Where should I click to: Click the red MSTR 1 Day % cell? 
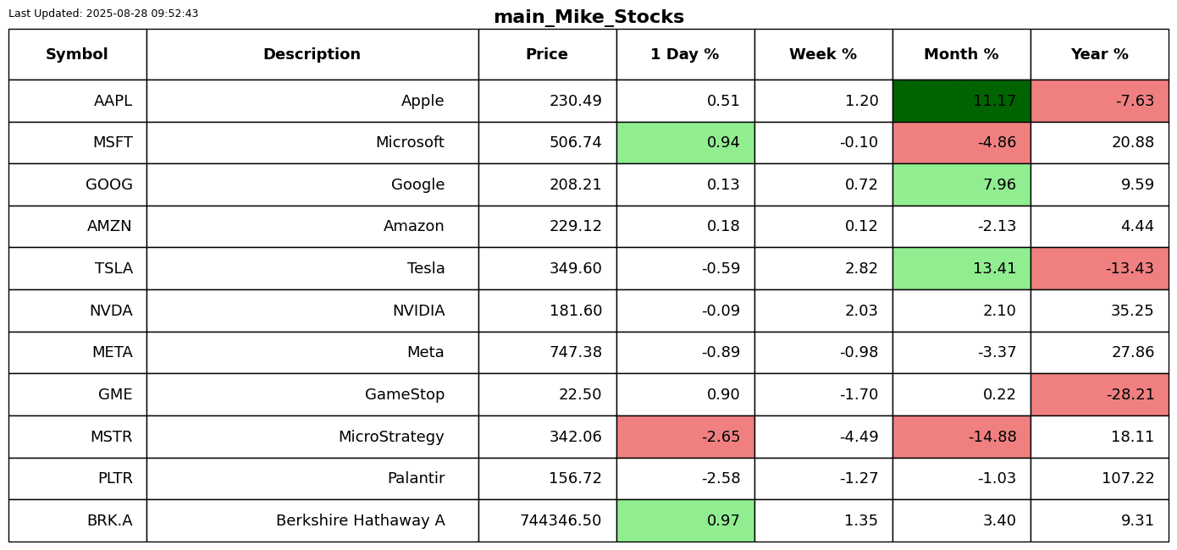[685, 437]
